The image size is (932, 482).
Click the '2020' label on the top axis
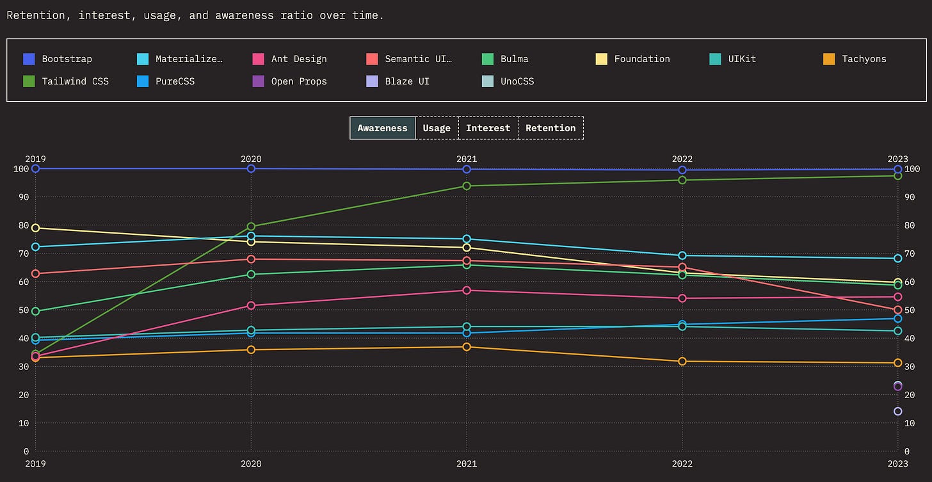pos(251,159)
